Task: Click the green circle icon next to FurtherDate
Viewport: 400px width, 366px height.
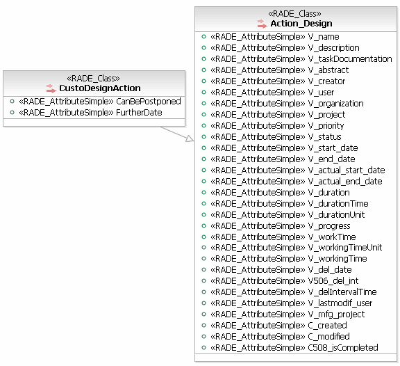Action: [12, 112]
